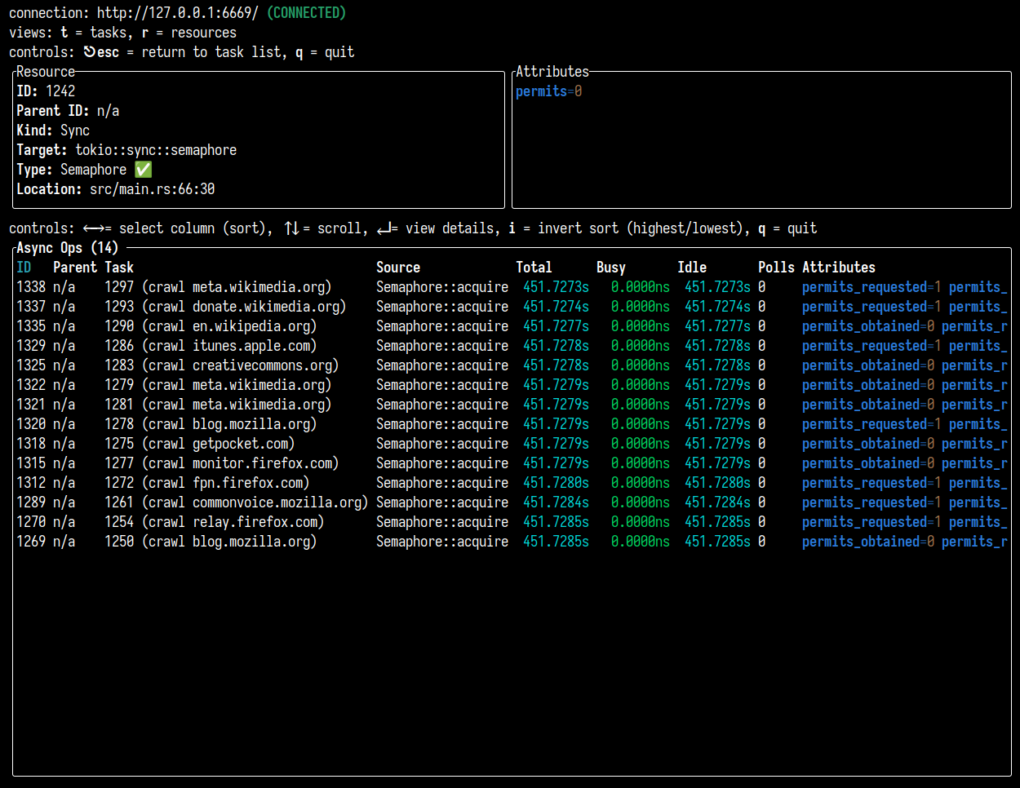Click task '1283 (crawl creativecommons.org)'
The width and height of the screenshot is (1020, 788).
(x=222, y=365)
